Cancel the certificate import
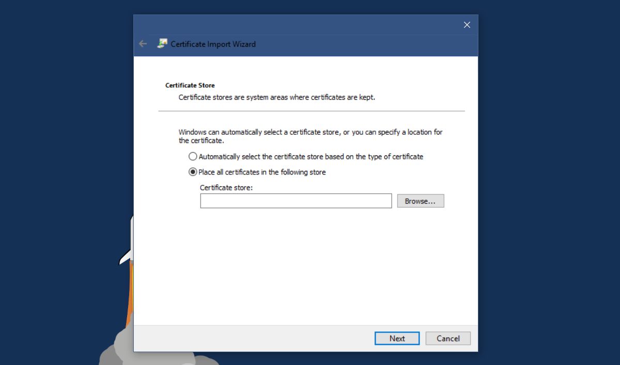The width and height of the screenshot is (620, 365). 448,338
